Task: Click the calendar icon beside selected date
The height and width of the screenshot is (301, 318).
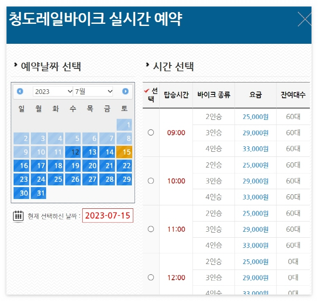Action: [x=18, y=216]
